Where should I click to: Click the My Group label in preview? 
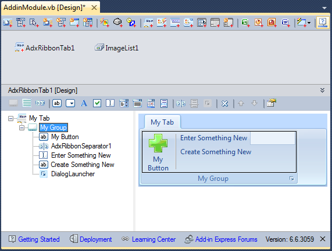[213, 179]
